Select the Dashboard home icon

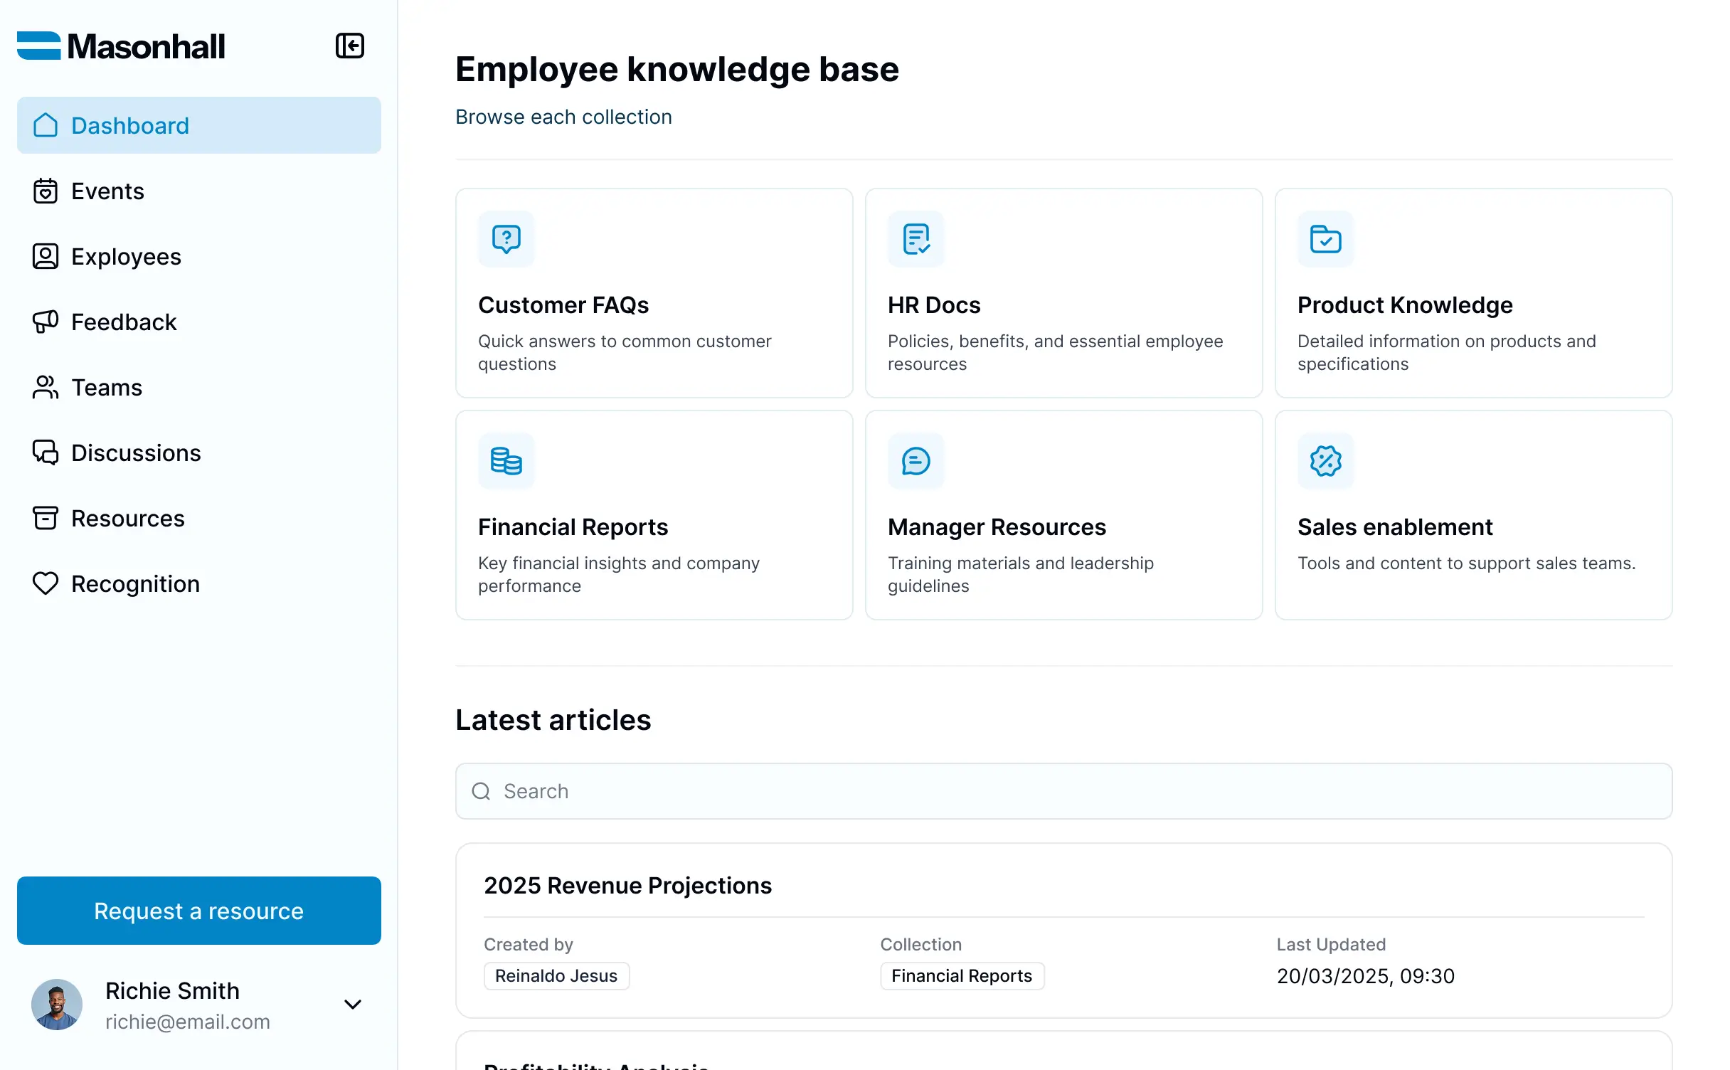tap(46, 125)
